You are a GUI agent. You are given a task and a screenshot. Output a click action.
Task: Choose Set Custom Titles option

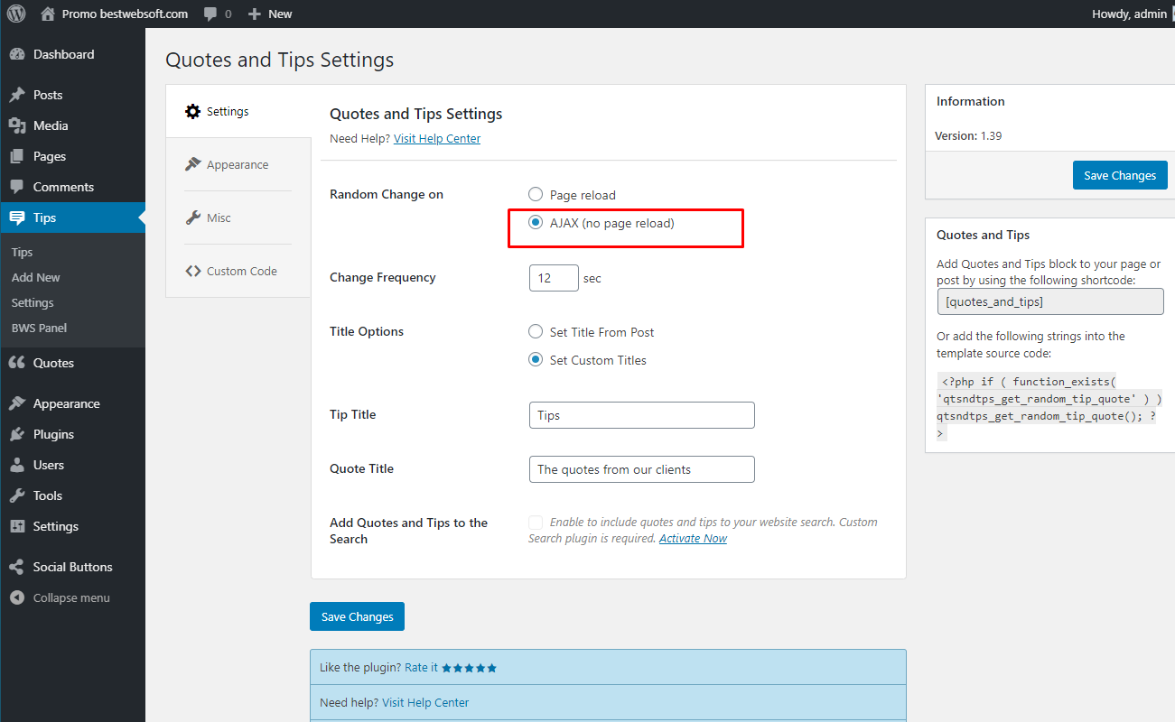coord(536,360)
